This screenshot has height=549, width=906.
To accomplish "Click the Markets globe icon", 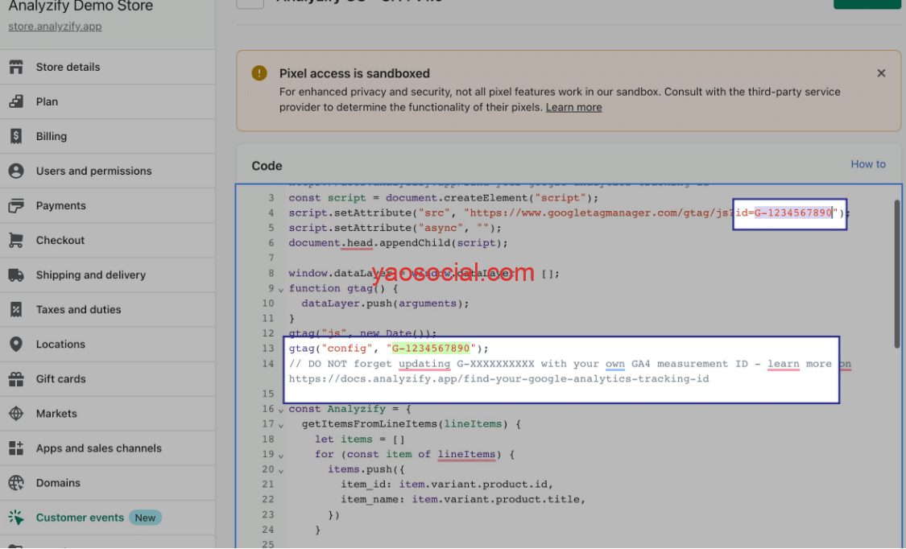I will click(x=16, y=414).
